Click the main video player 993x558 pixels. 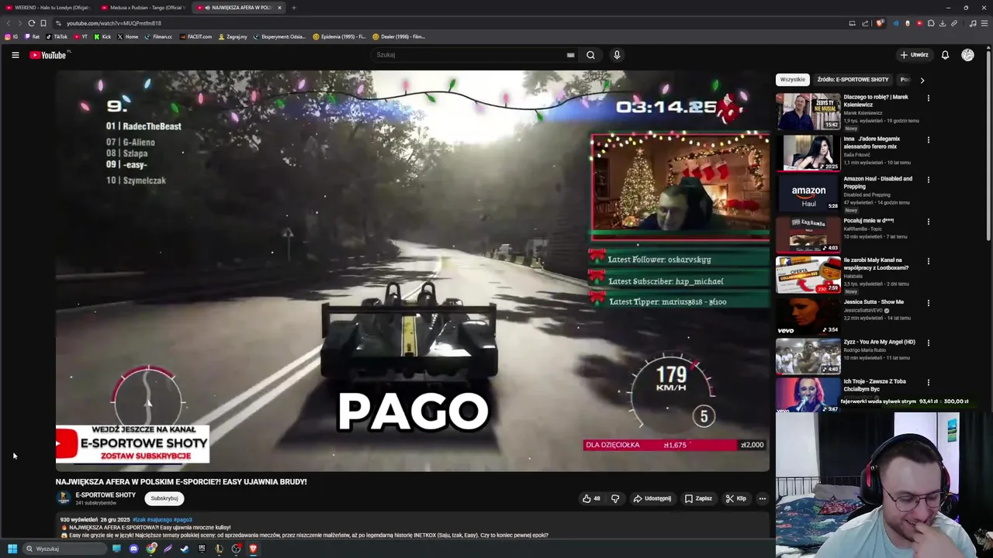click(412, 270)
